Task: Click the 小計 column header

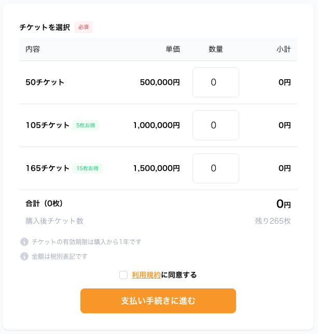Action: pos(283,50)
